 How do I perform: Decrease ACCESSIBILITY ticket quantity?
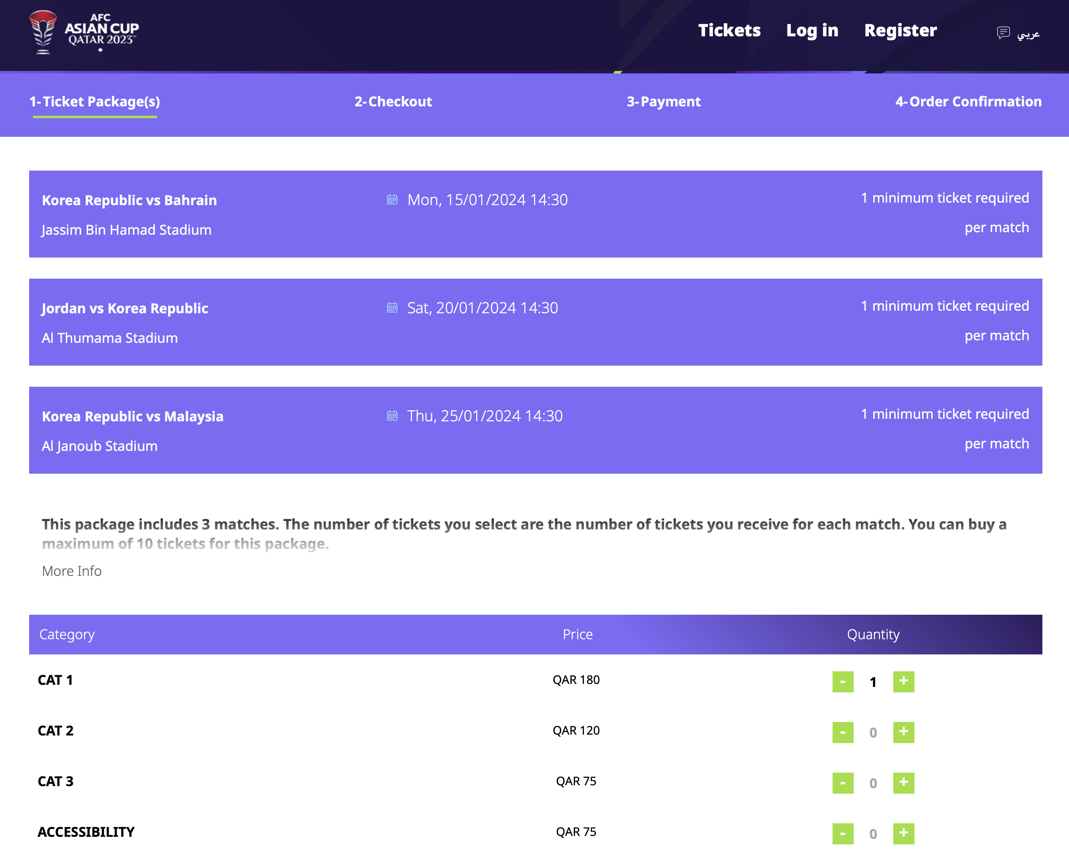(x=842, y=833)
